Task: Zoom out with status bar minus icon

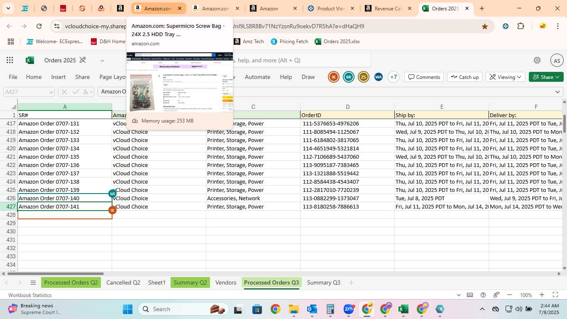Action: tap(510, 295)
